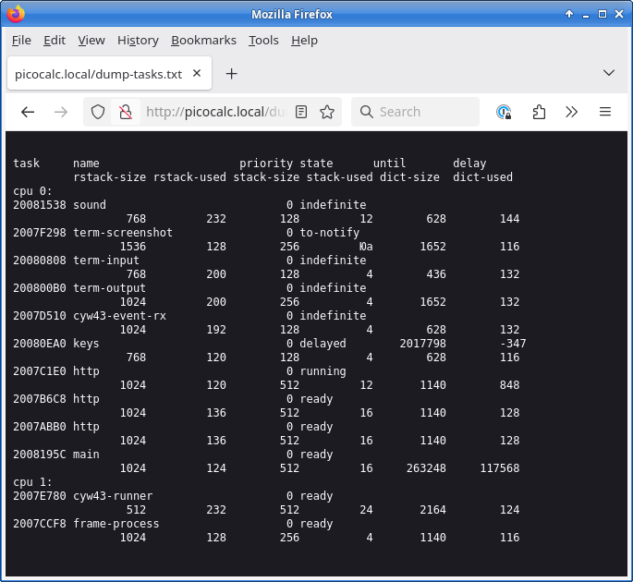
Task: Click the 'rstack-used' column header
Action: (189, 177)
